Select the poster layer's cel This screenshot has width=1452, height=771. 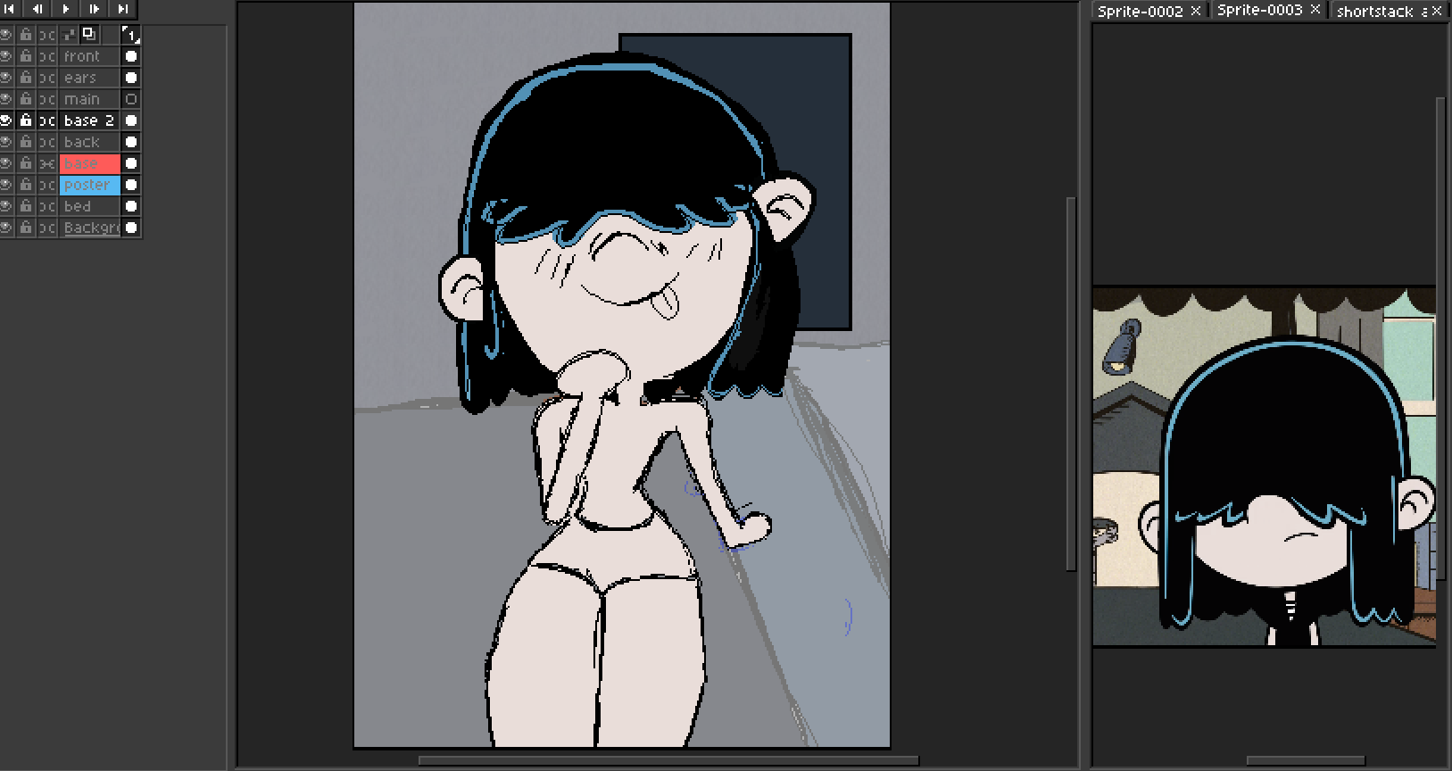[x=131, y=185]
